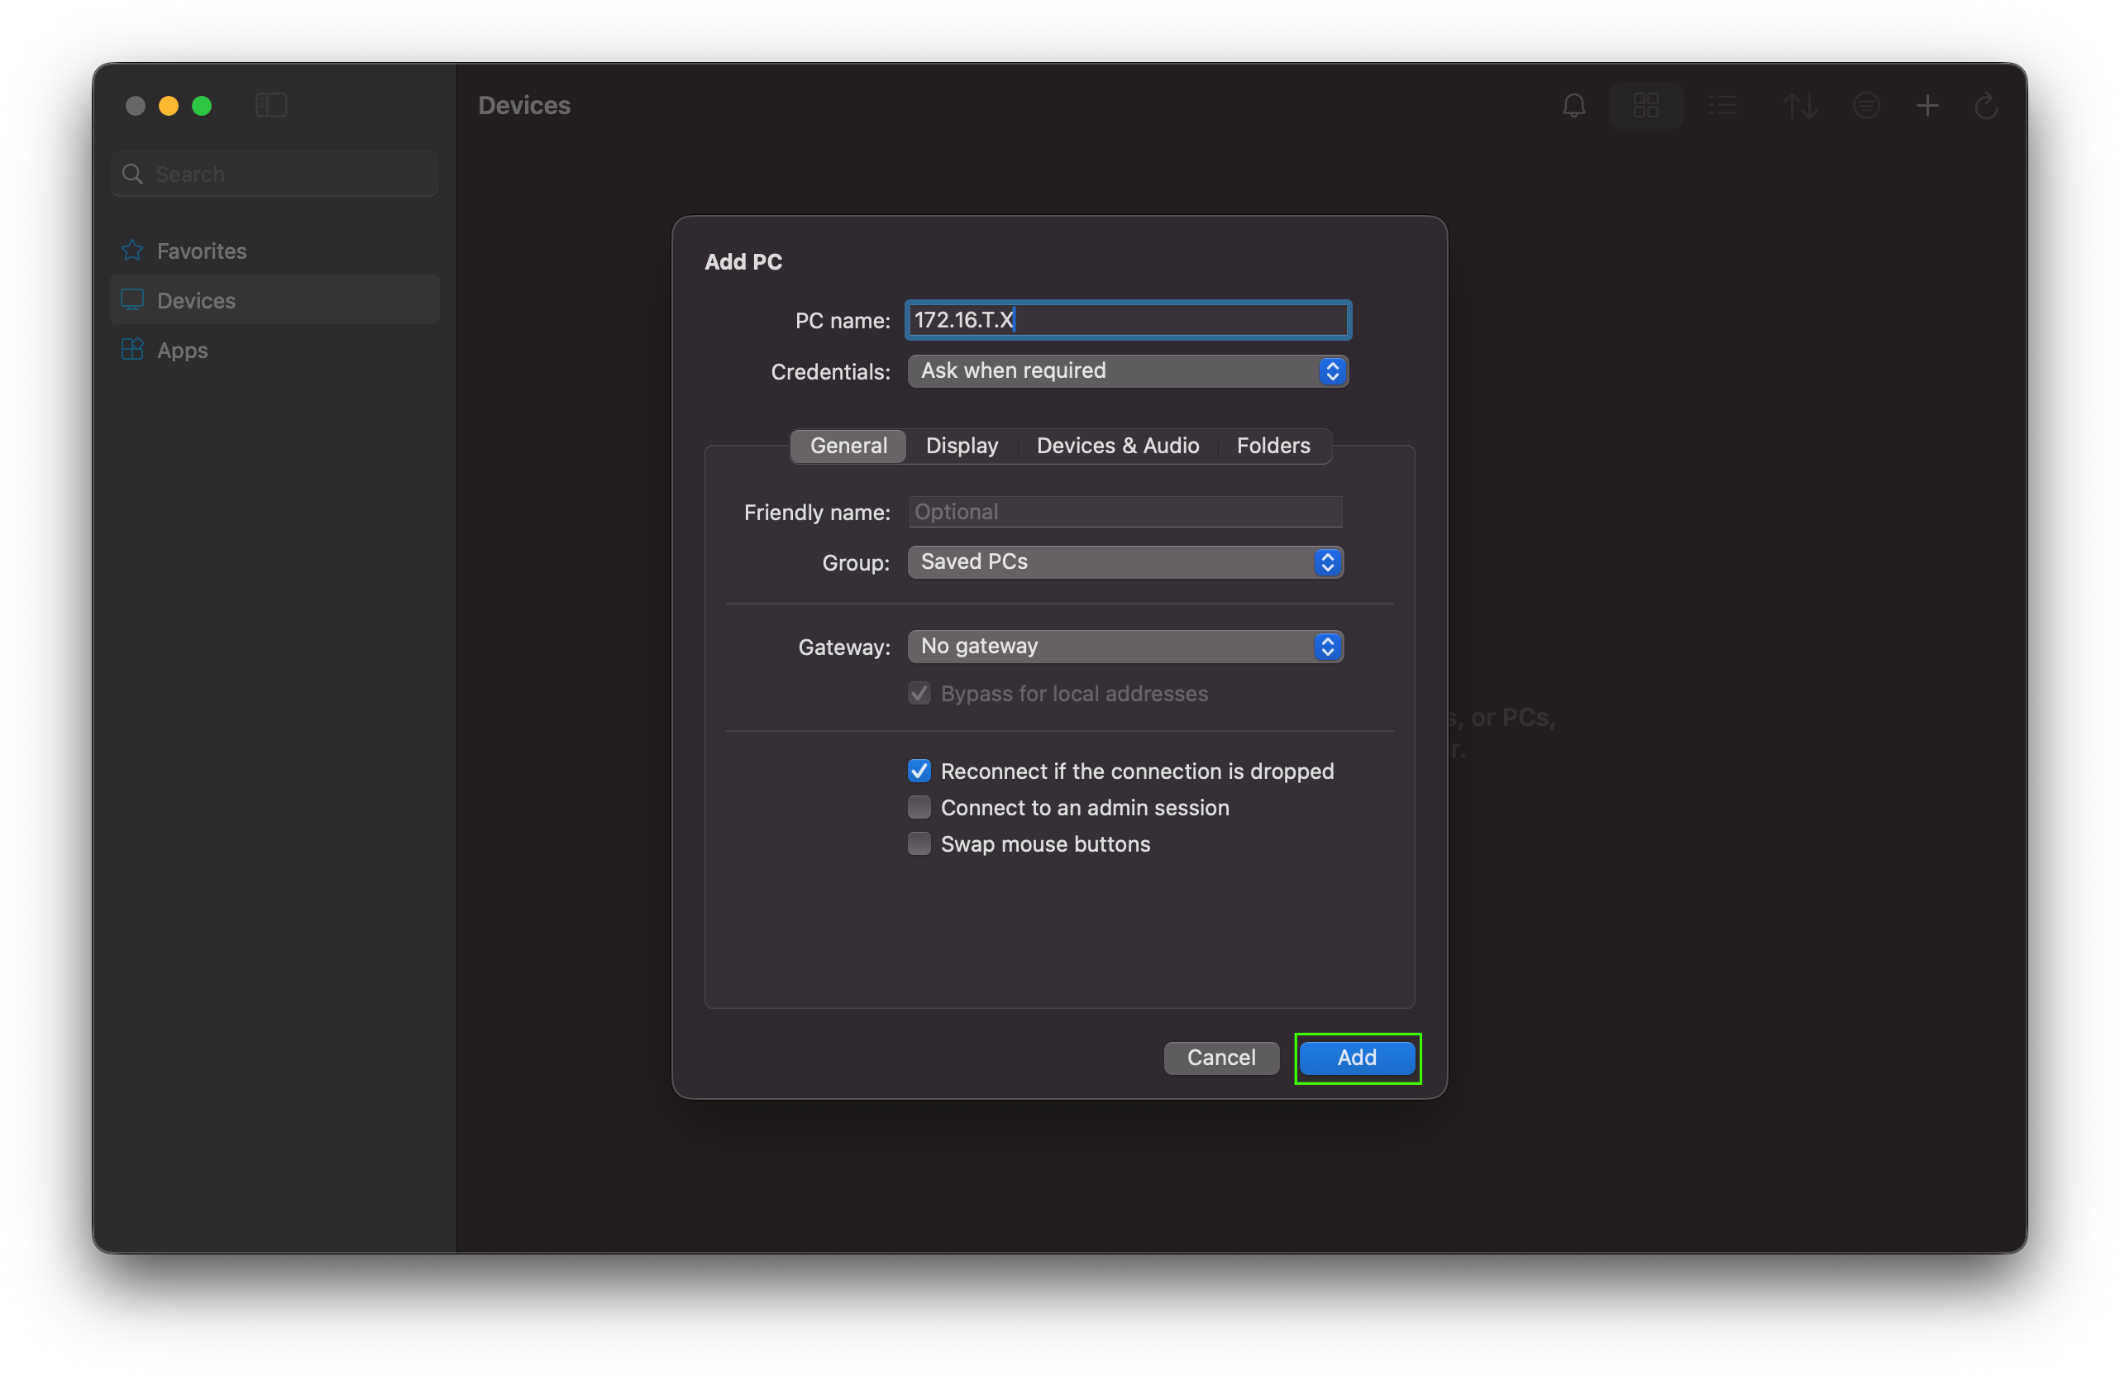This screenshot has width=2120, height=1376.
Task: Click the Friendly name input field
Action: click(x=1125, y=512)
